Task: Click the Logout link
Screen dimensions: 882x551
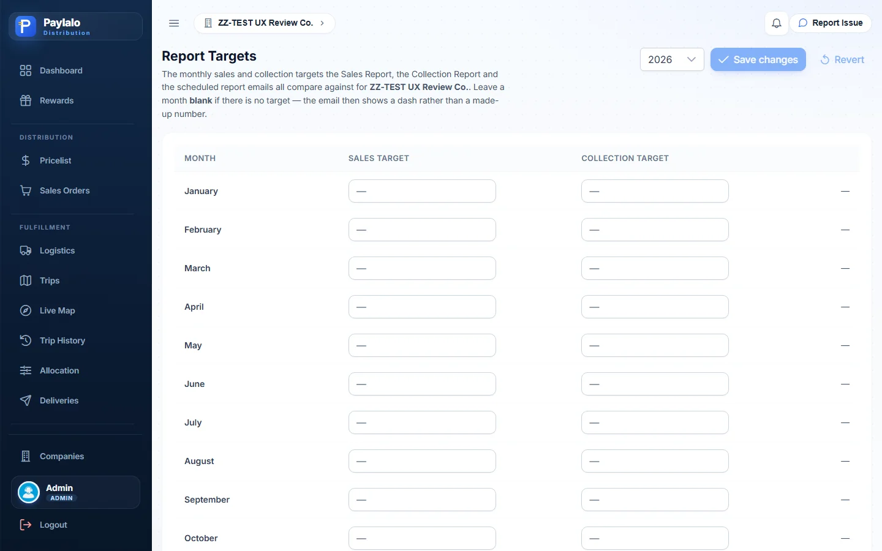Action: [x=76, y=525]
